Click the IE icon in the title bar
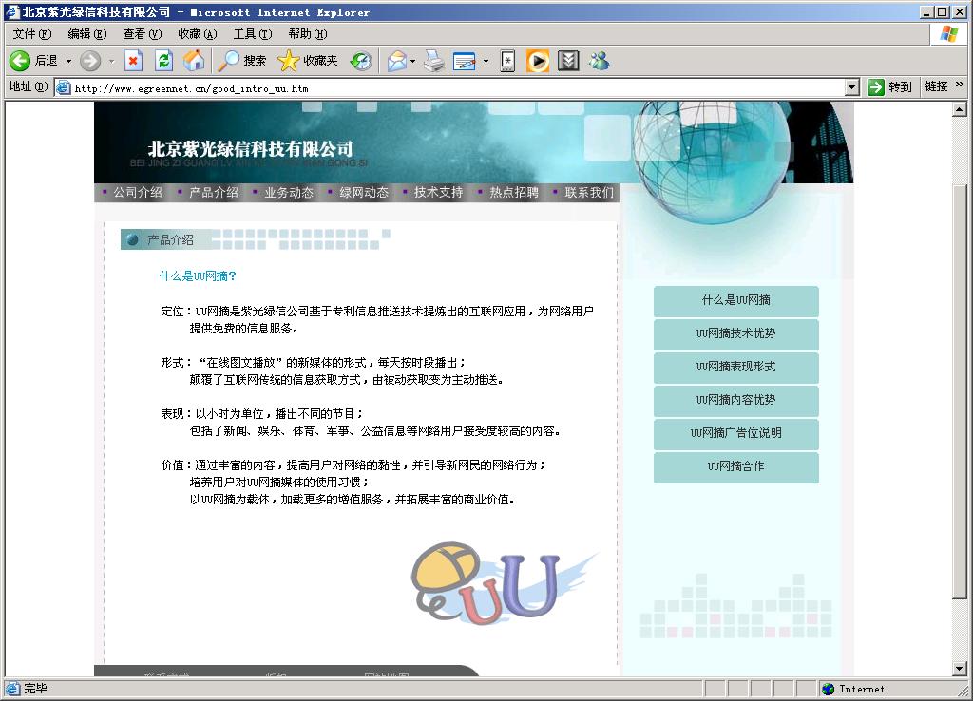The width and height of the screenshot is (973, 701). [x=12, y=11]
